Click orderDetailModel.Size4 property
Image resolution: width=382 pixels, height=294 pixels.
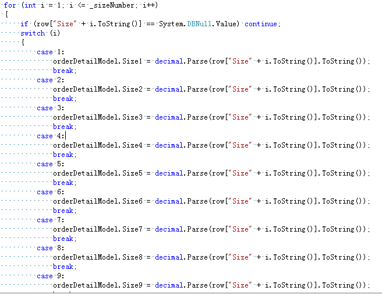tap(97, 145)
